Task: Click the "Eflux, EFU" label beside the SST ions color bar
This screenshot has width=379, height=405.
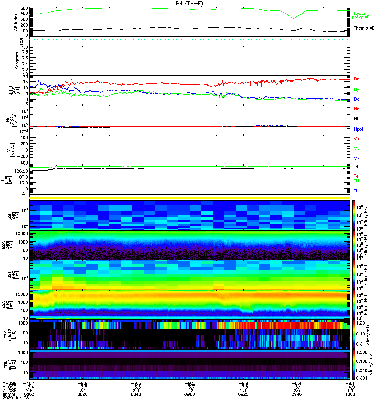Action: click(366, 216)
